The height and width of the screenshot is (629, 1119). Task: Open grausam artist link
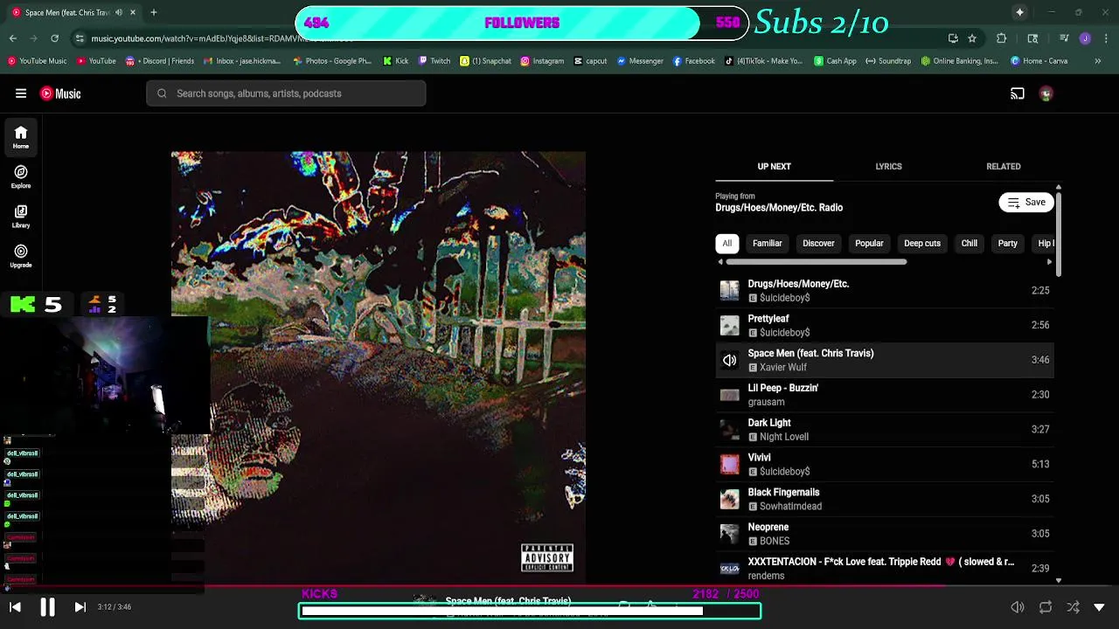tap(766, 402)
